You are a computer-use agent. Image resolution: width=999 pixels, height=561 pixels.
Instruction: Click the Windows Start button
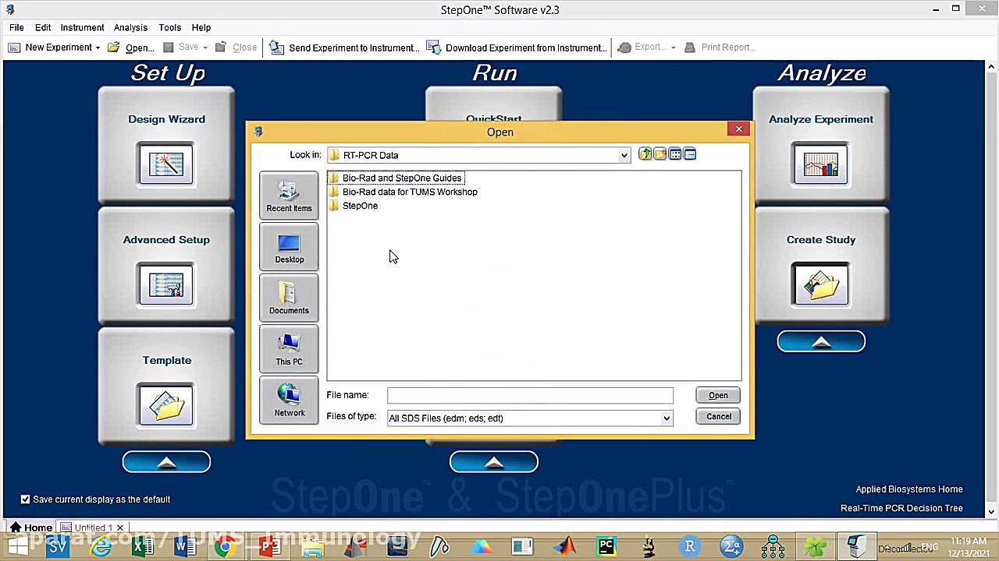tap(17, 546)
